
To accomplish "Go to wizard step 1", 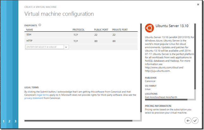I will (3, 121).
